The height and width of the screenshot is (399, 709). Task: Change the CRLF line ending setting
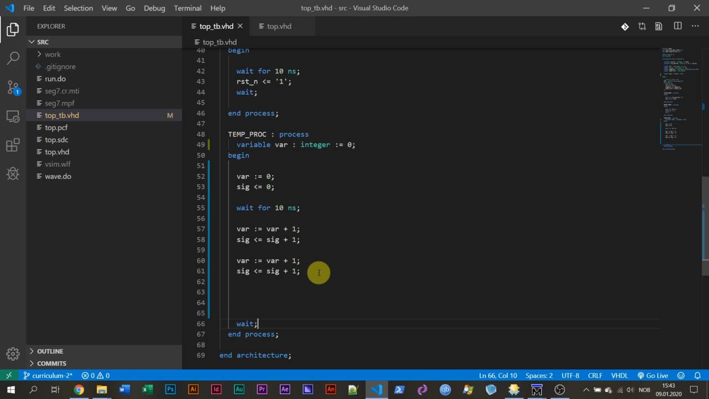[x=595, y=375]
